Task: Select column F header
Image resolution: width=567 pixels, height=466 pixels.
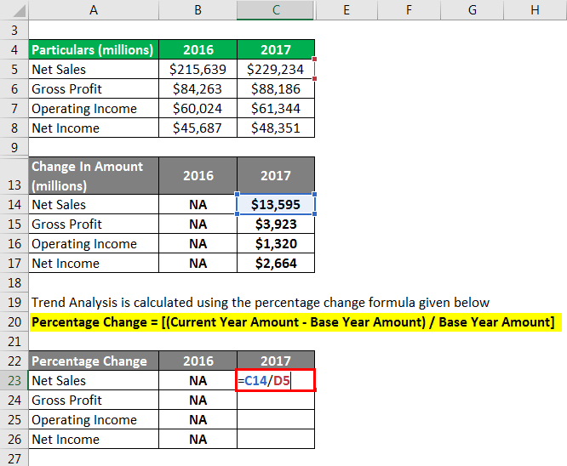Action: coord(409,9)
